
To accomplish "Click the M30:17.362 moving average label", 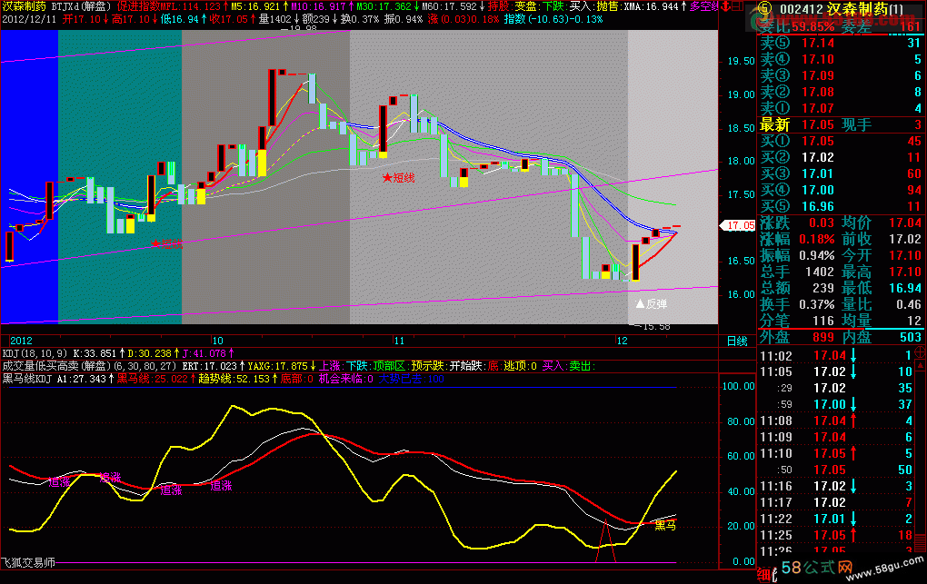I will (x=384, y=6).
